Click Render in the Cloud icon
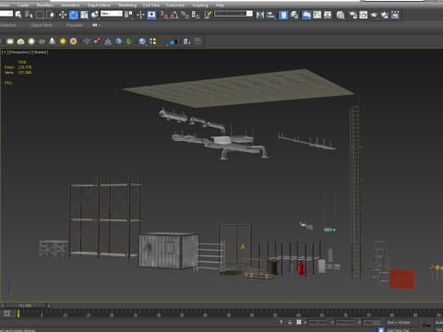443x332 pixels. [385, 15]
